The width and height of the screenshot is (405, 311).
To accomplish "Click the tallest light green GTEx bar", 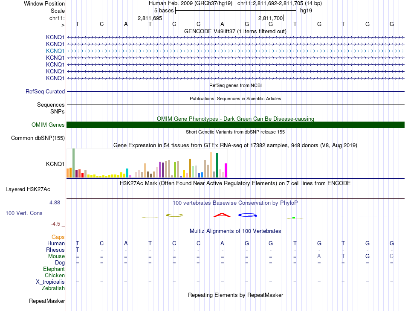I will click(x=74, y=163).
